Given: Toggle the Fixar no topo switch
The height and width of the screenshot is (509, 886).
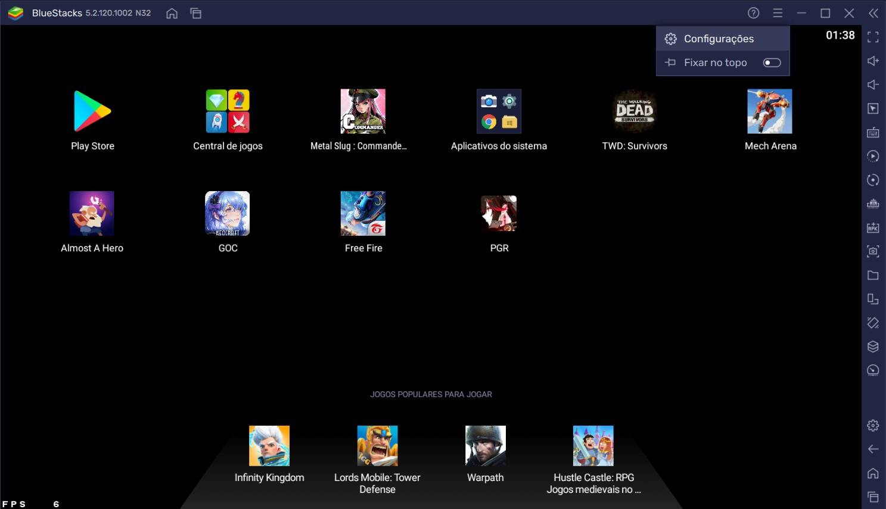Looking at the screenshot, I should pyautogui.click(x=772, y=63).
